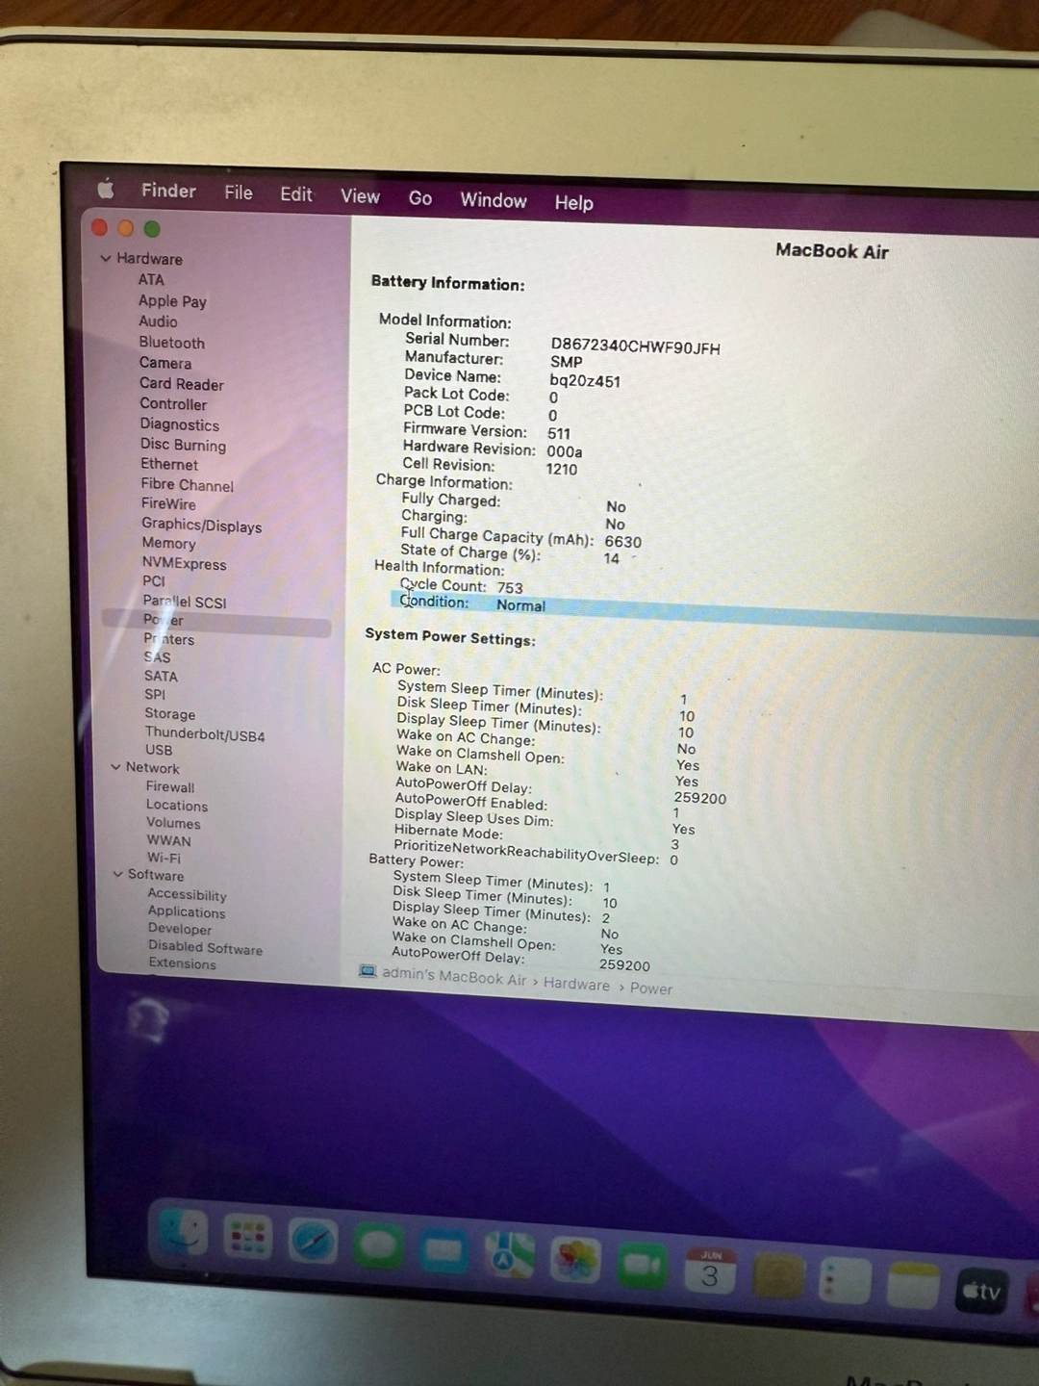The width and height of the screenshot is (1039, 1386).
Task: Click Device Name value bq20z451
Action: pos(585,380)
